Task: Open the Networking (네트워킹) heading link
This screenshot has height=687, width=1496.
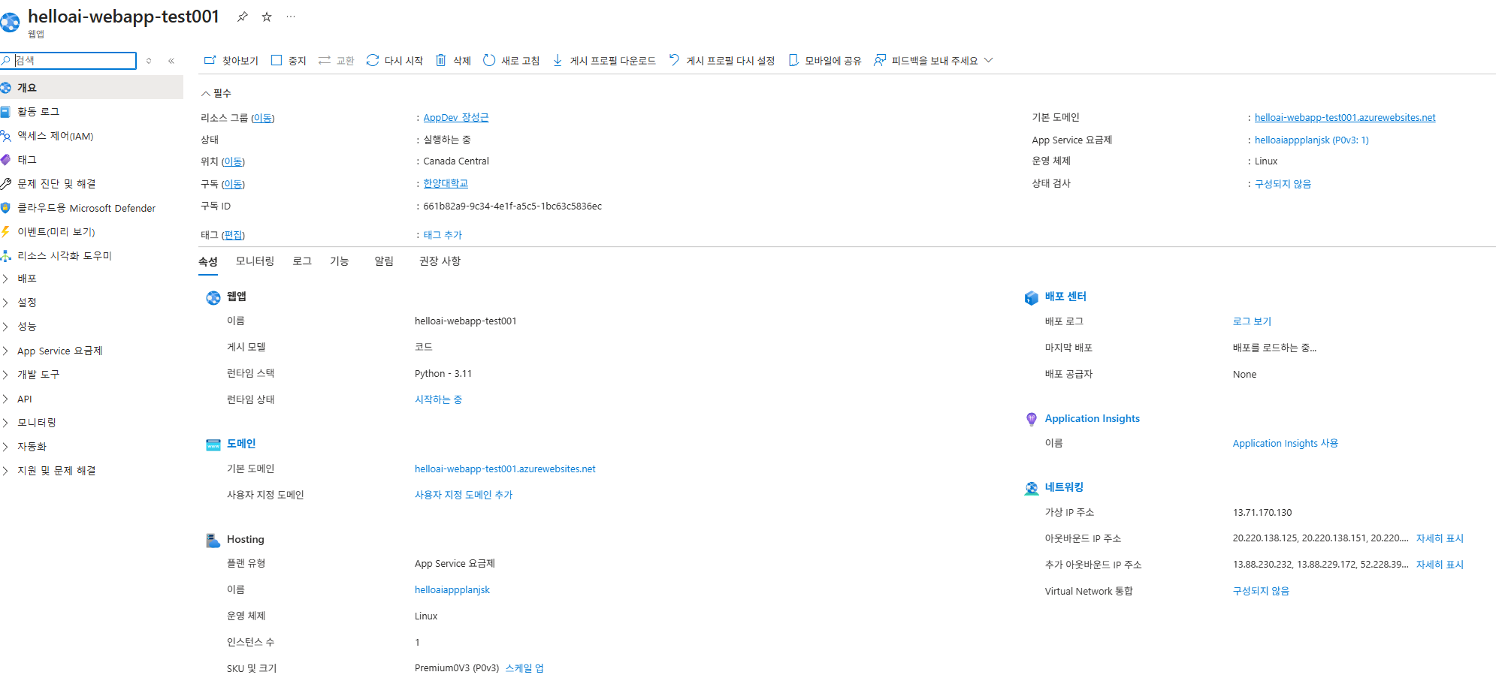Action: point(1064,487)
